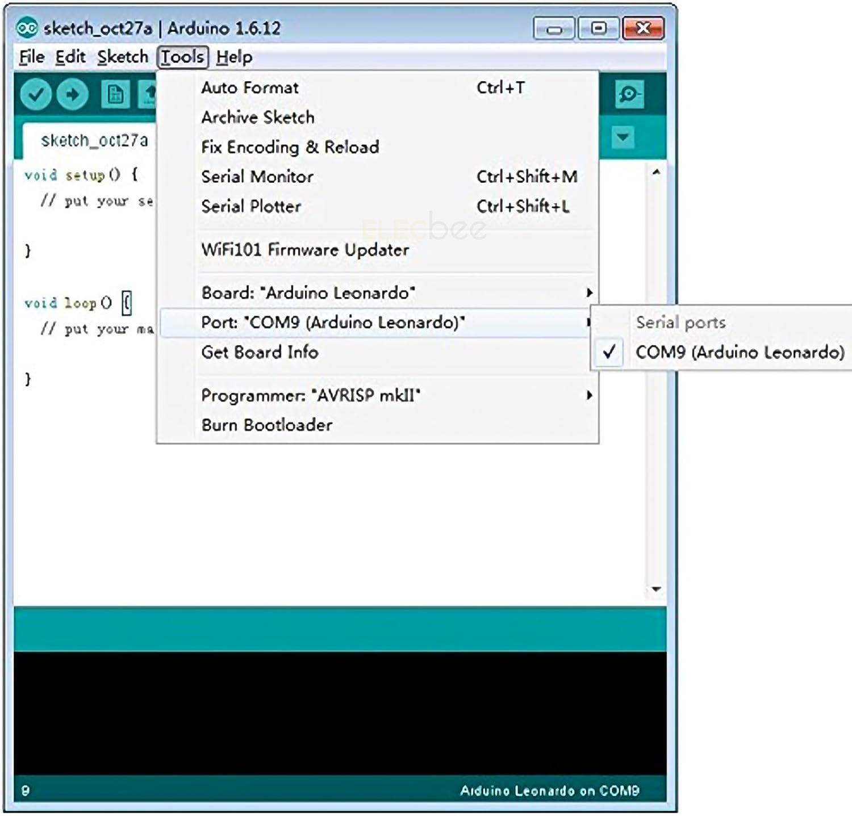Launch WiFi101 Firmware Updater
Screen dimensions: 852x816
click(304, 250)
